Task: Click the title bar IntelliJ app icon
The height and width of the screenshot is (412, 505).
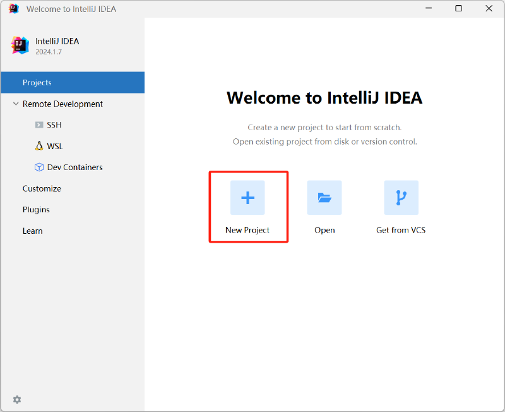Action: click(14, 9)
